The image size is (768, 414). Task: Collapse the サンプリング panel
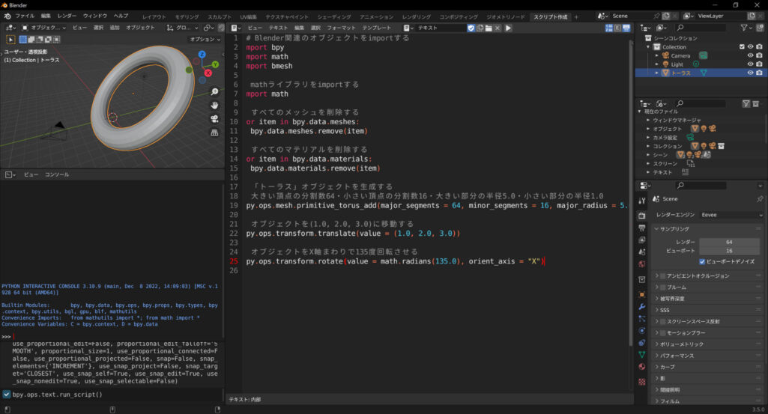708,229
